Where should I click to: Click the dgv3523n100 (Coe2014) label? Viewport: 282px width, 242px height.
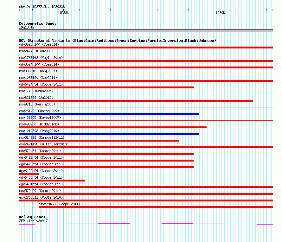click(x=39, y=44)
